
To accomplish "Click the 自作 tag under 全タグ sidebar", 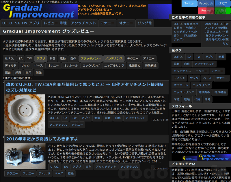I will point(187,64).
